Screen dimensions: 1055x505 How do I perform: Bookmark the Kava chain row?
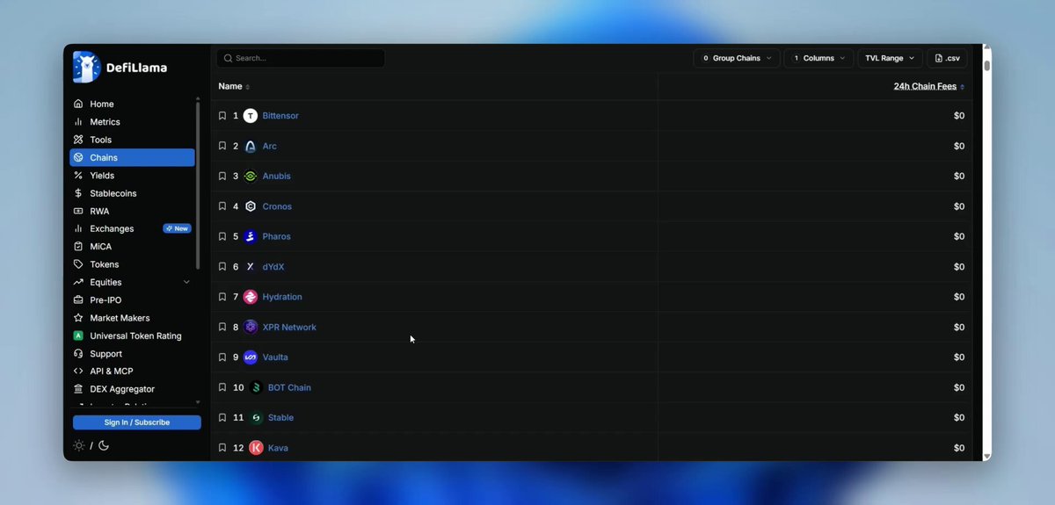click(x=222, y=448)
